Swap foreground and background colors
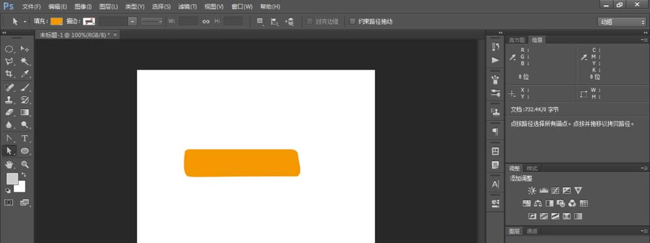The height and width of the screenshot is (243, 650). [23, 175]
